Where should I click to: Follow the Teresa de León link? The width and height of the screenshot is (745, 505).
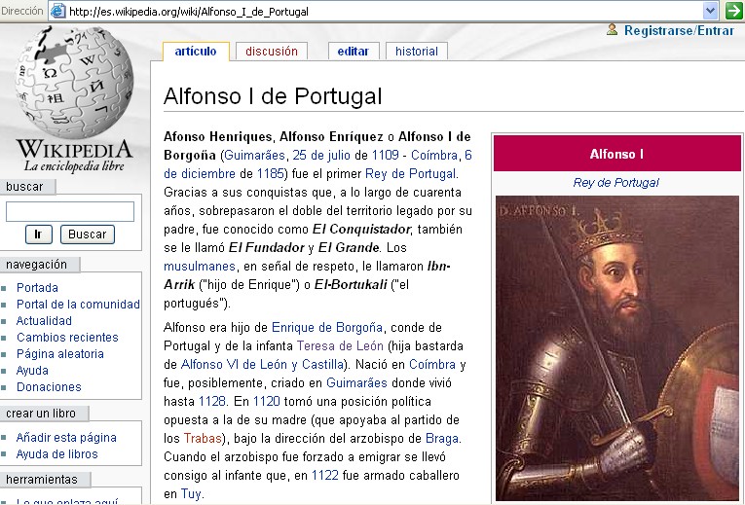point(340,346)
